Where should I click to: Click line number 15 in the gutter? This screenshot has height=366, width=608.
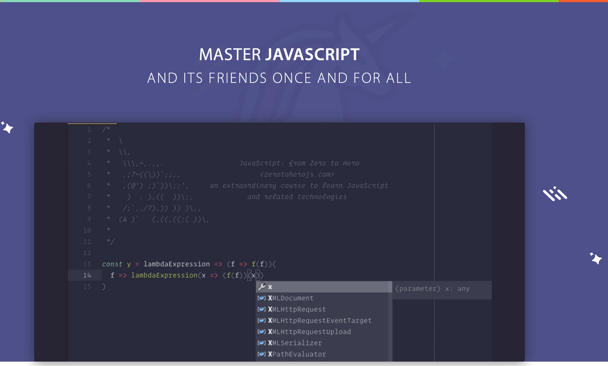[87, 287]
